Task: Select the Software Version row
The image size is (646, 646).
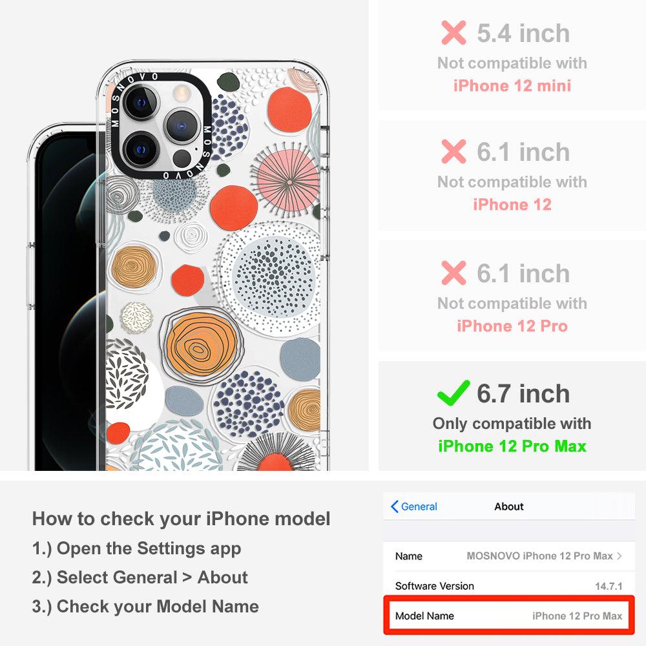Action: pos(509,585)
